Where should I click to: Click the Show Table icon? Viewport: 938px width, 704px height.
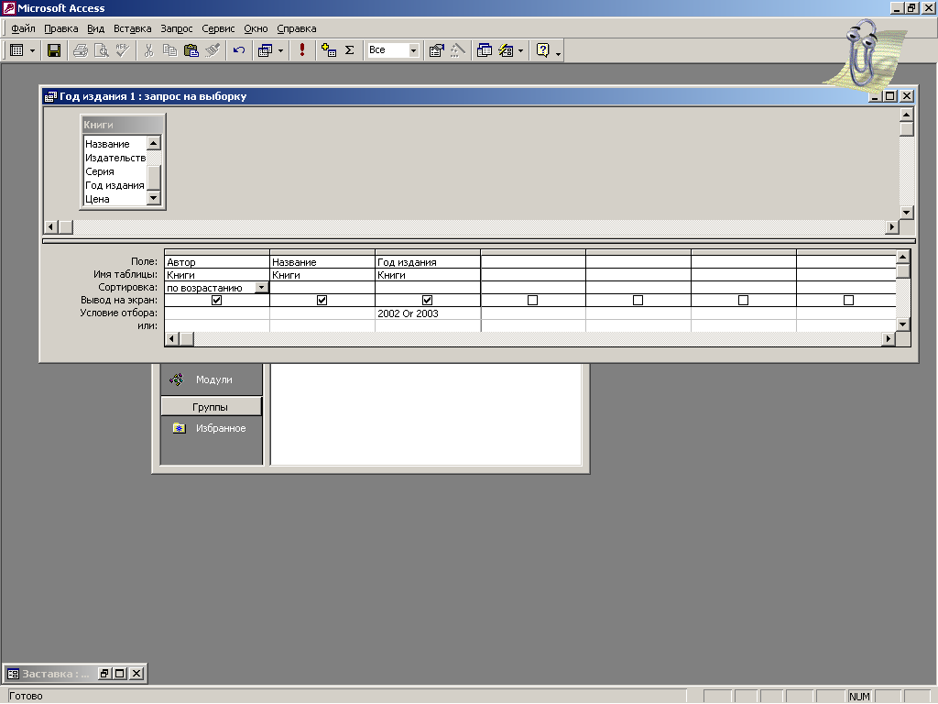329,50
